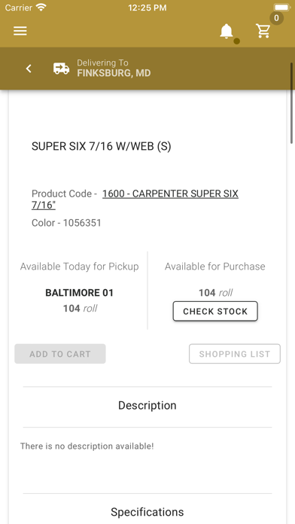Image resolution: width=295 pixels, height=524 pixels.
Task: Expand the Specifications section header
Action: click(x=147, y=512)
